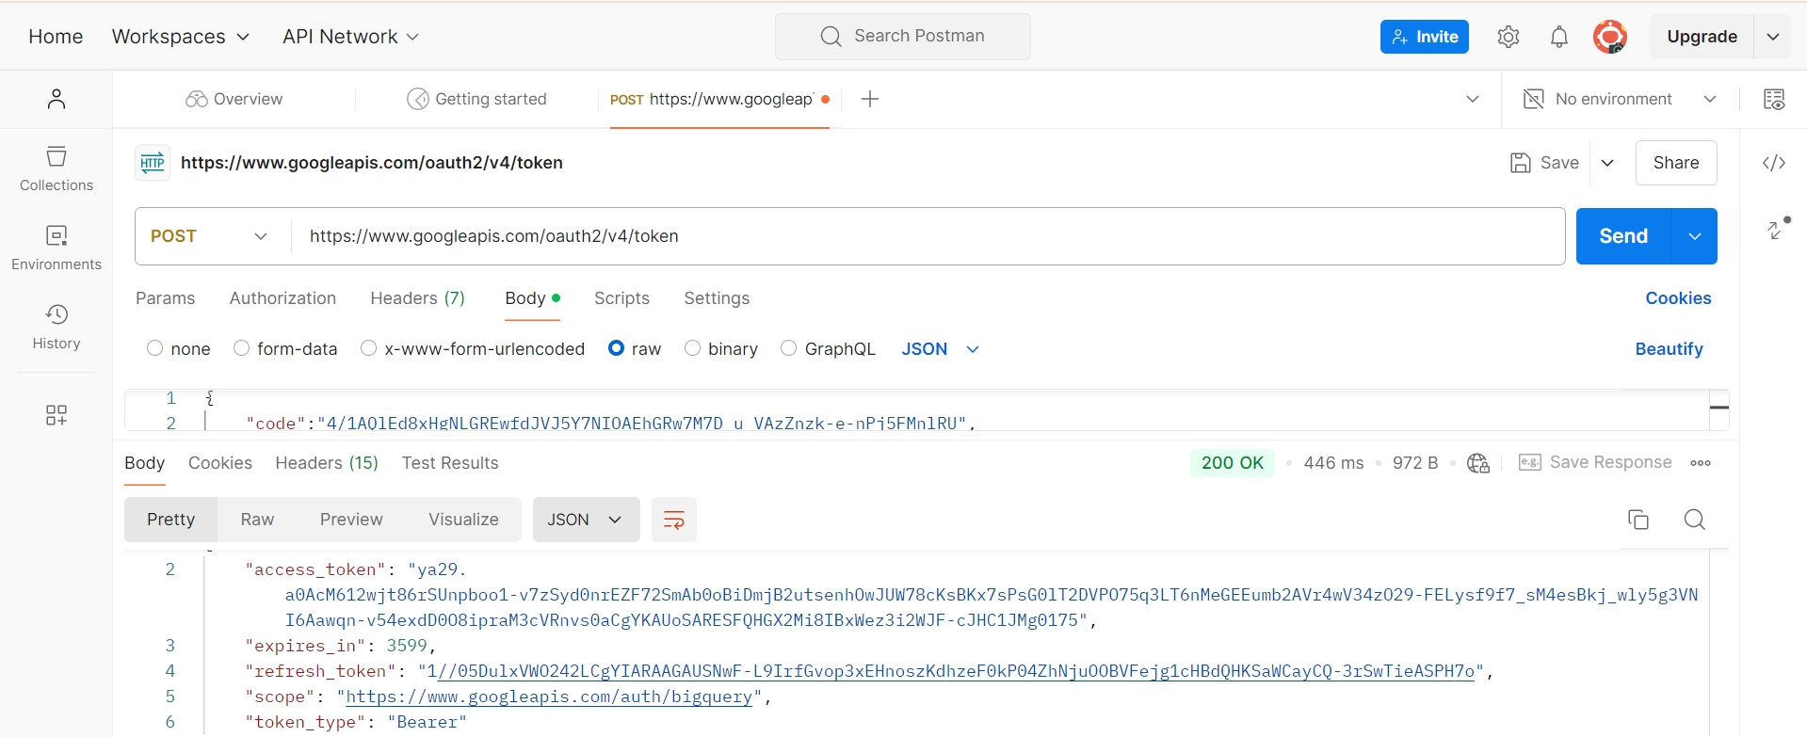Open the No environment selector

click(x=1620, y=99)
